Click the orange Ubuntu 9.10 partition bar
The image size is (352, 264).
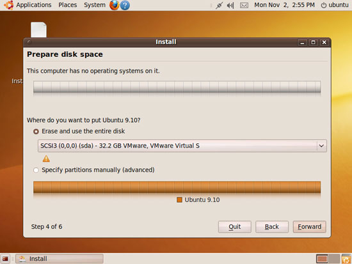177,187
